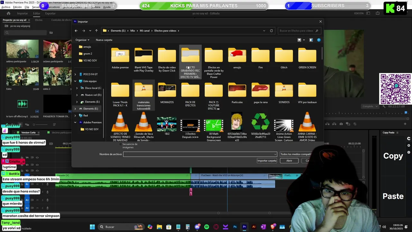Toggle V3 track output eye
This screenshot has width=412, height=232.
click(x=37, y=165)
